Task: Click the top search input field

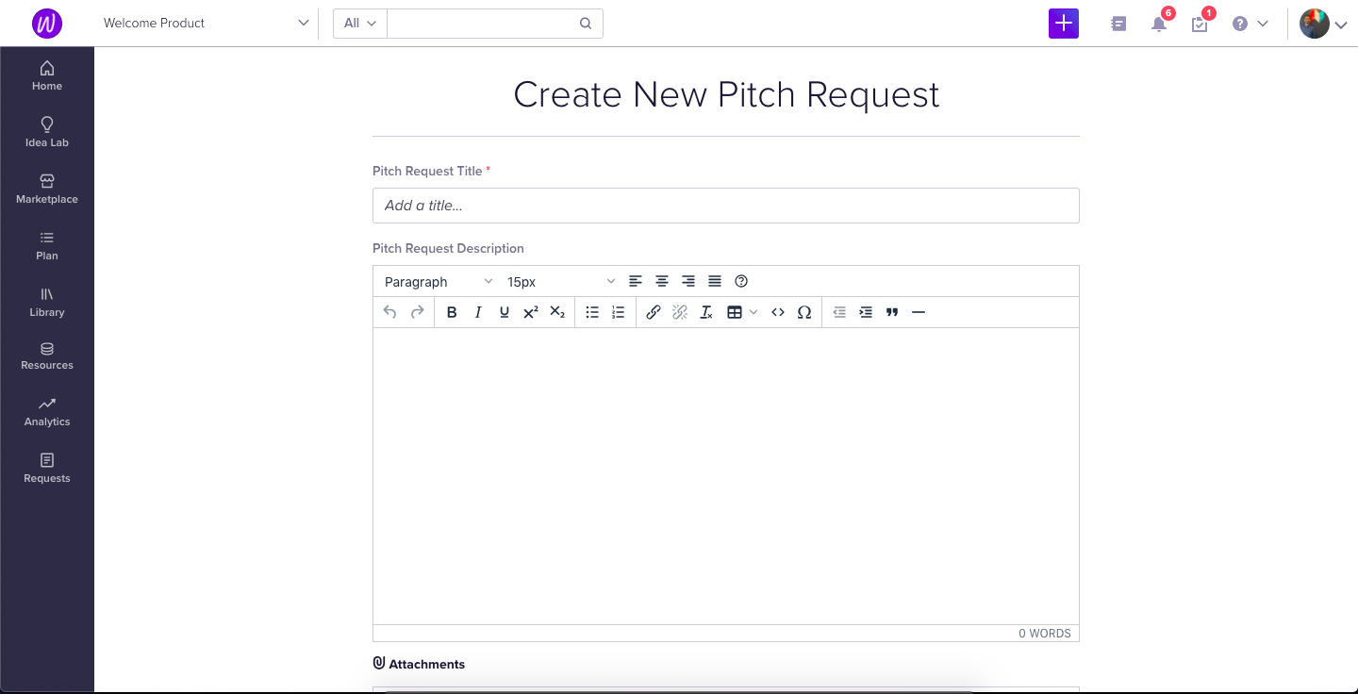Action: (x=481, y=24)
